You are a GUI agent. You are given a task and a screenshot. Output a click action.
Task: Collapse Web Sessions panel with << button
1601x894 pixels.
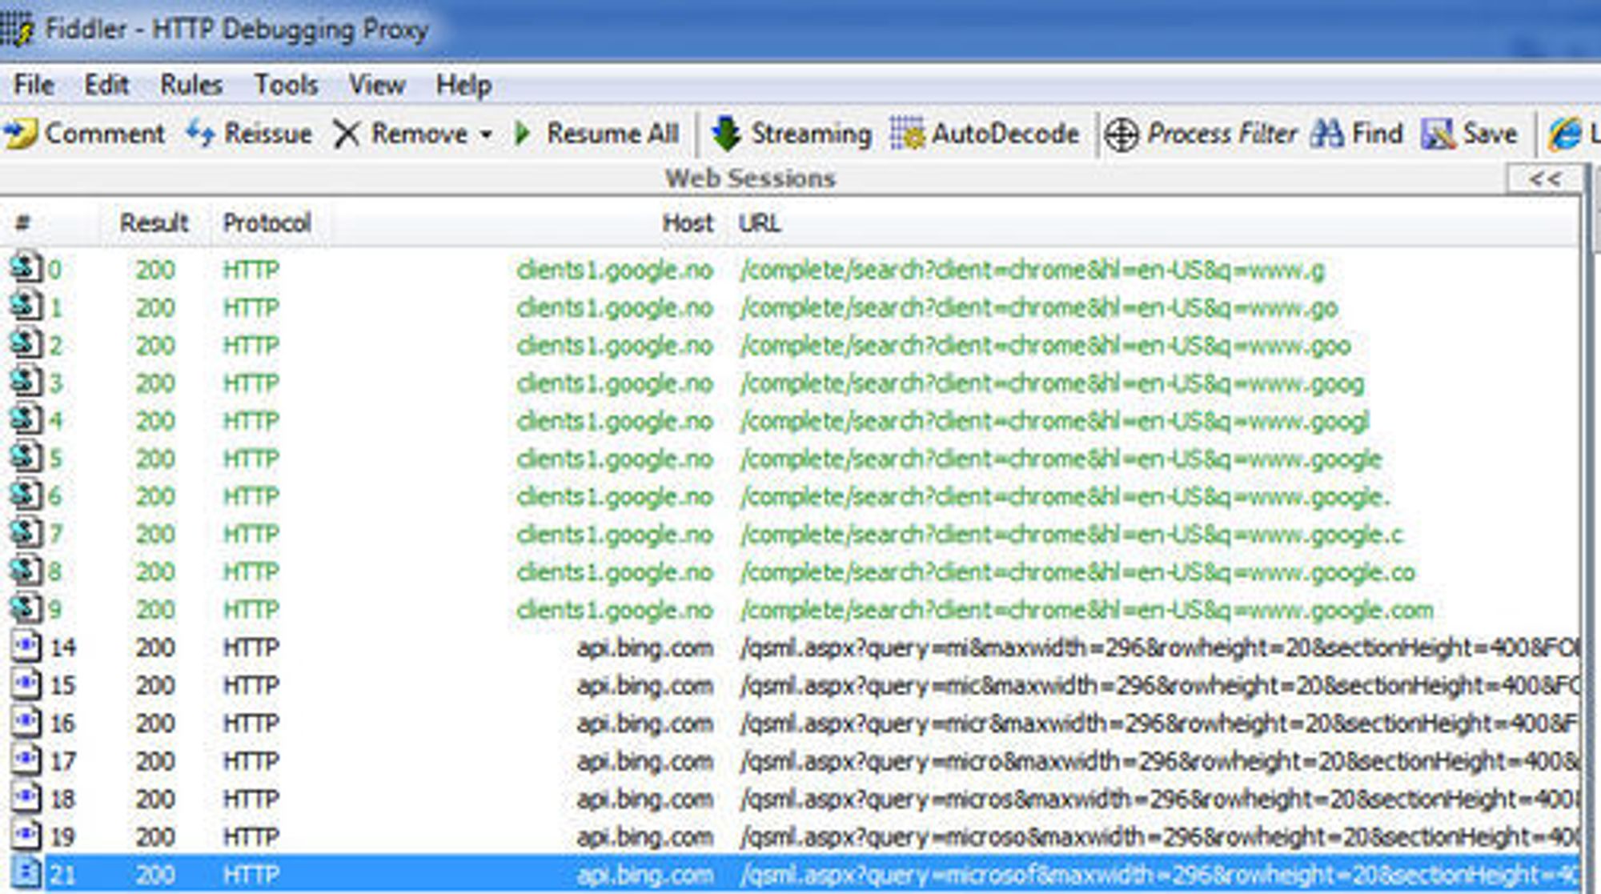(x=1545, y=178)
